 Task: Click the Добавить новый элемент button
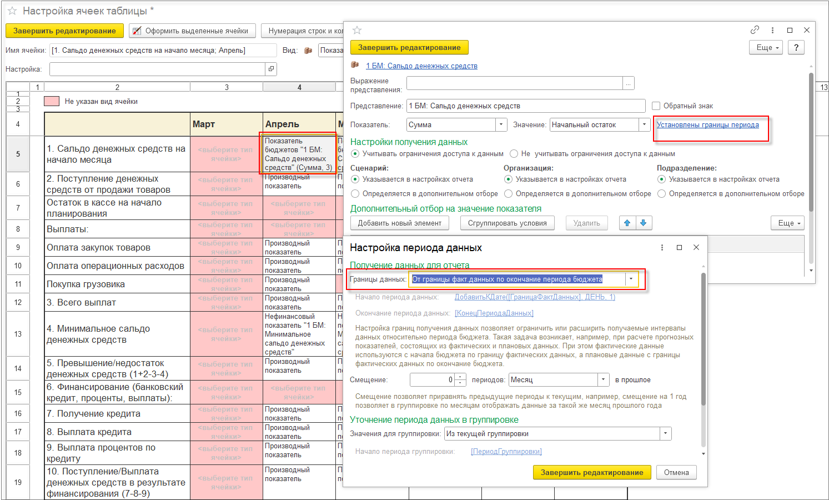pyautogui.click(x=400, y=223)
